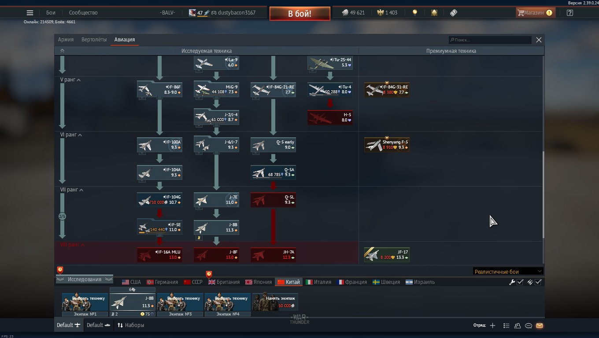Image resolution: width=599 pixels, height=338 pixels.
Task: Focus the Поиск search field
Action: (490, 40)
